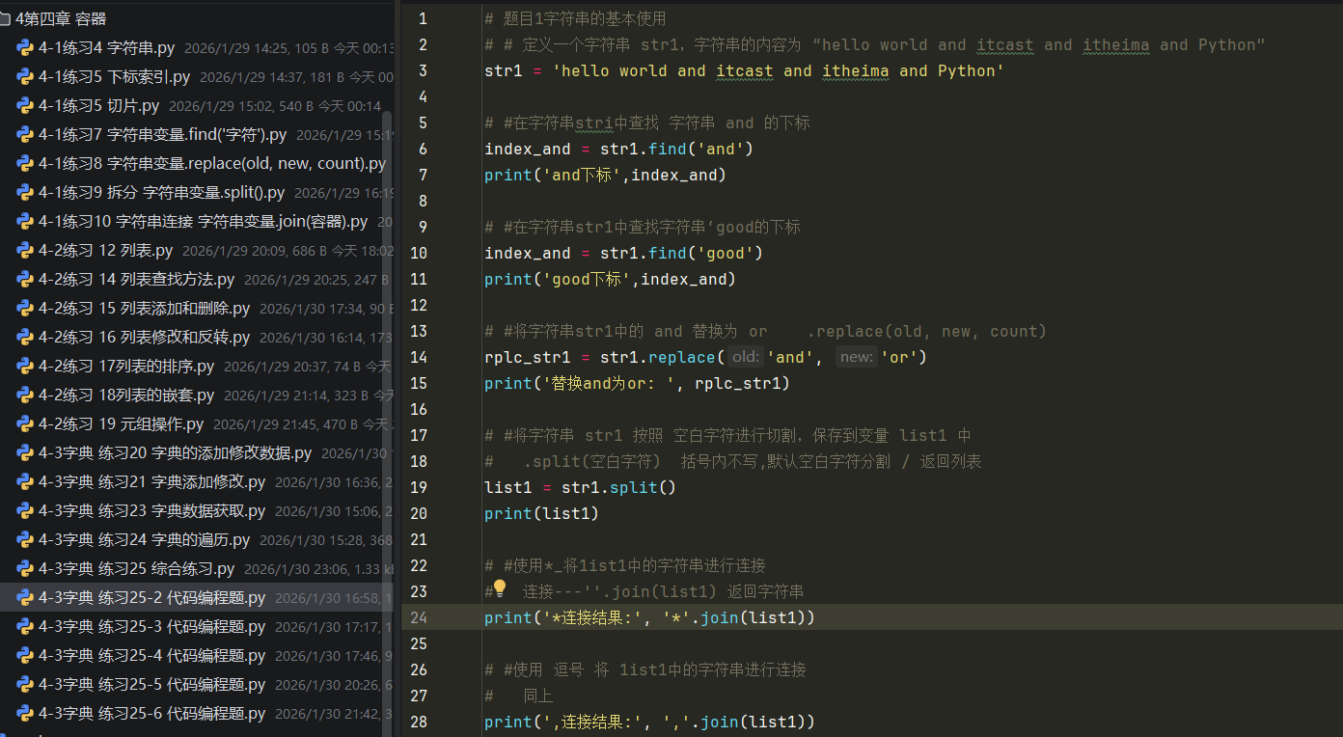Screen dimensions: 1343x737
Task: Click the Python icon of 4-1练习5 下标索引.py
Action: [25, 76]
